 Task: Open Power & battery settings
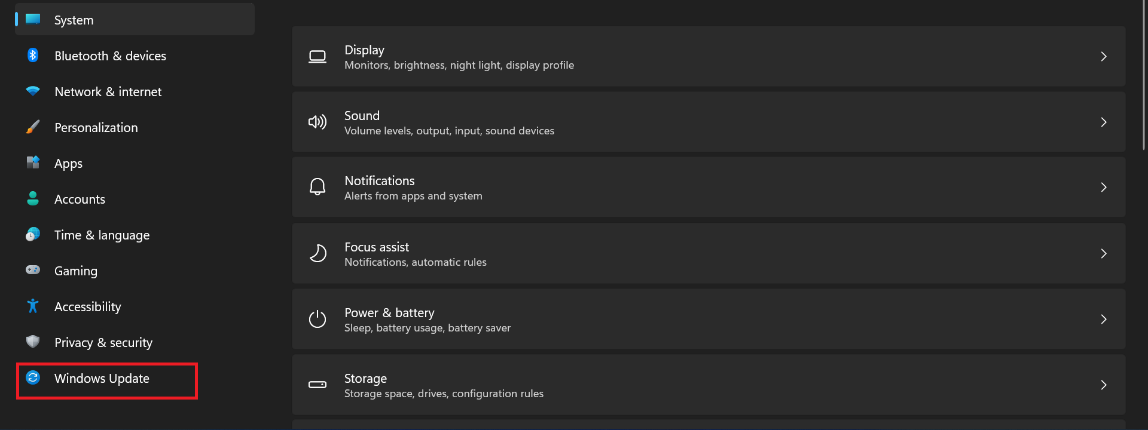(x=427, y=320)
